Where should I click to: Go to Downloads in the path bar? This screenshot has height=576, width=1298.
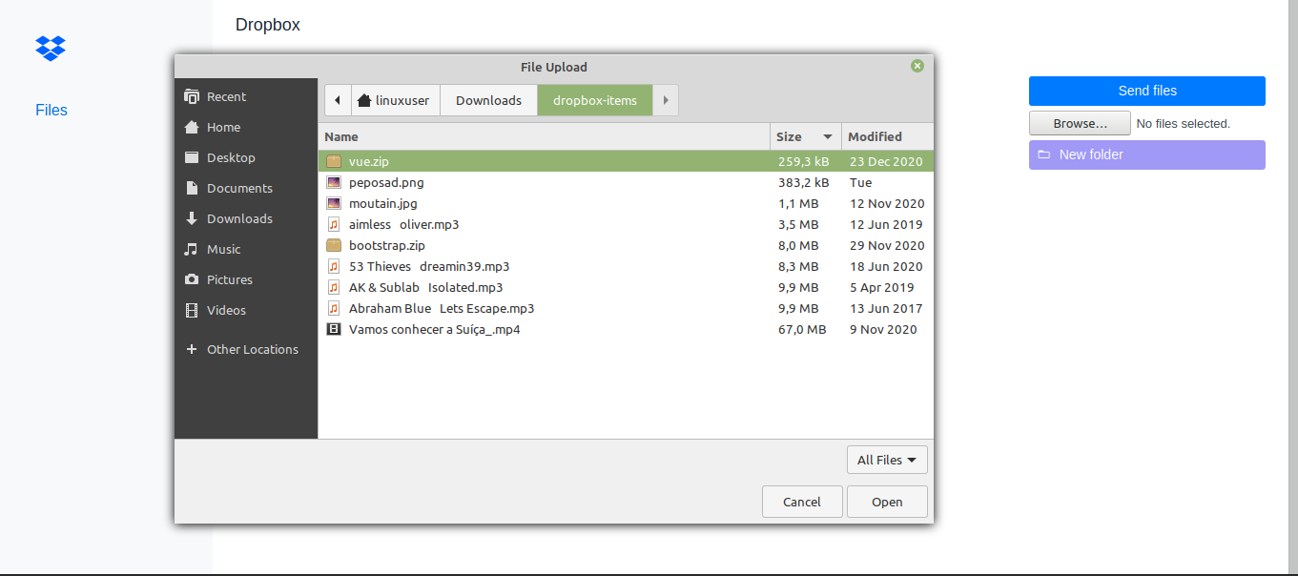coord(488,100)
